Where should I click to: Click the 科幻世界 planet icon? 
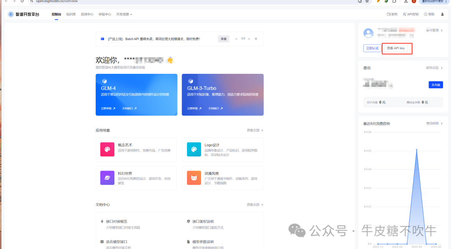pyautogui.click(x=107, y=178)
